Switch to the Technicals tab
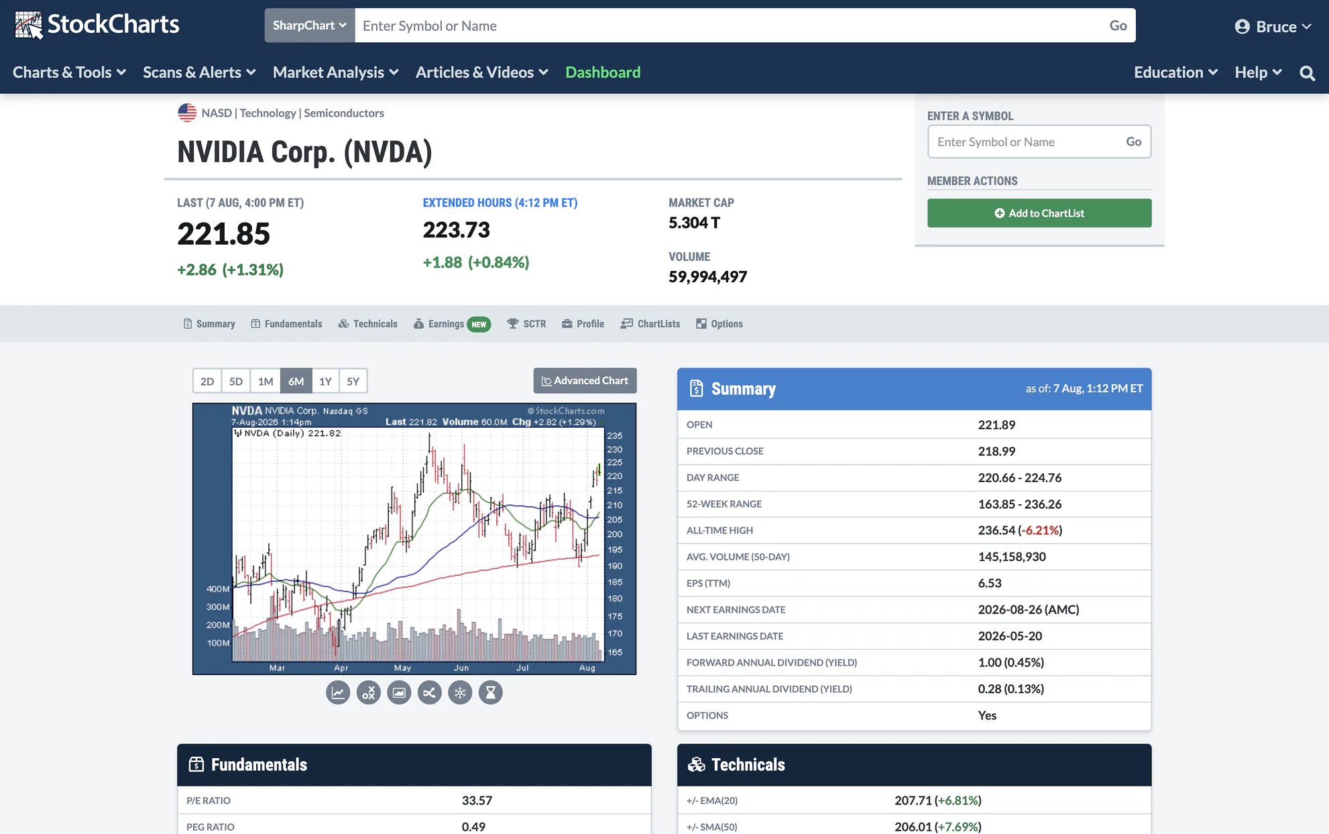Viewport: 1329px width, 834px height. click(x=368, y=324)
